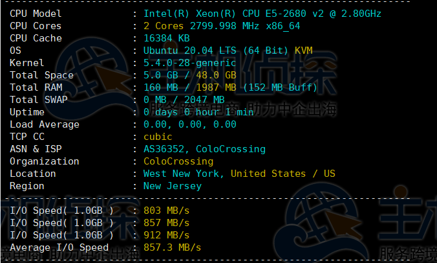Select the load average 0.00, 0.00, 0.00 values
This screenshot has width=437, height=263.
[189, 124]
